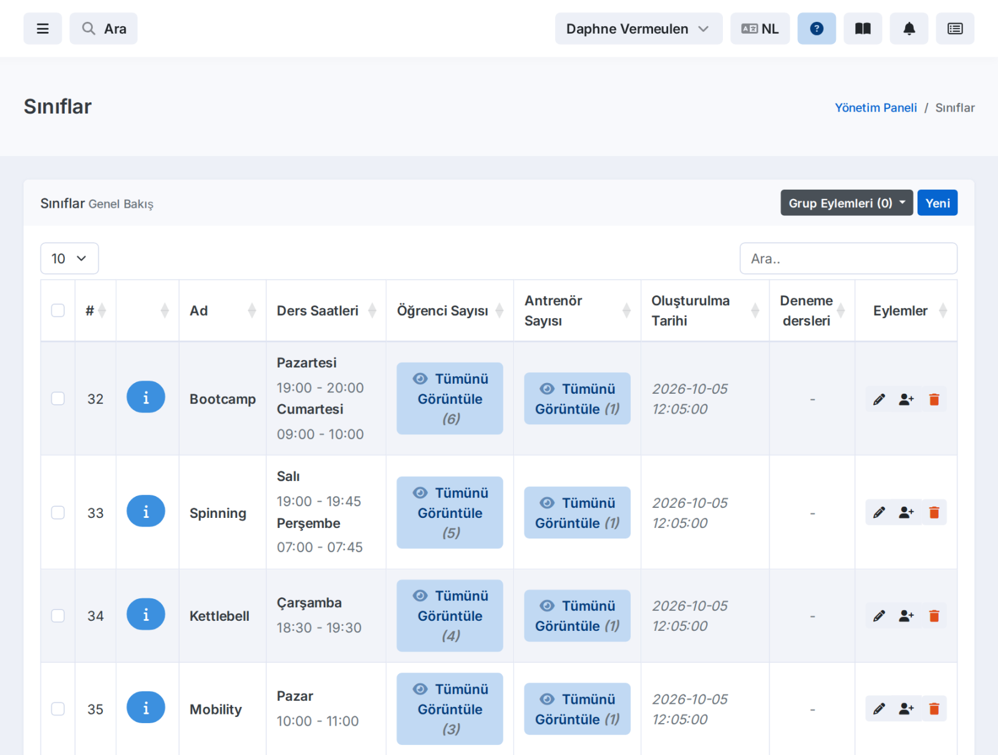The width and height of the screenshot is (998, 755).
Task: Edit the Spinning class with pencil icon
Action: tap(879, 512)
